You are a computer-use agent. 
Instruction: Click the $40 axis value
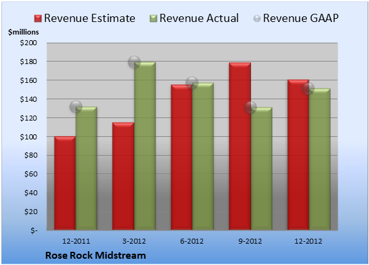point(31,193)
